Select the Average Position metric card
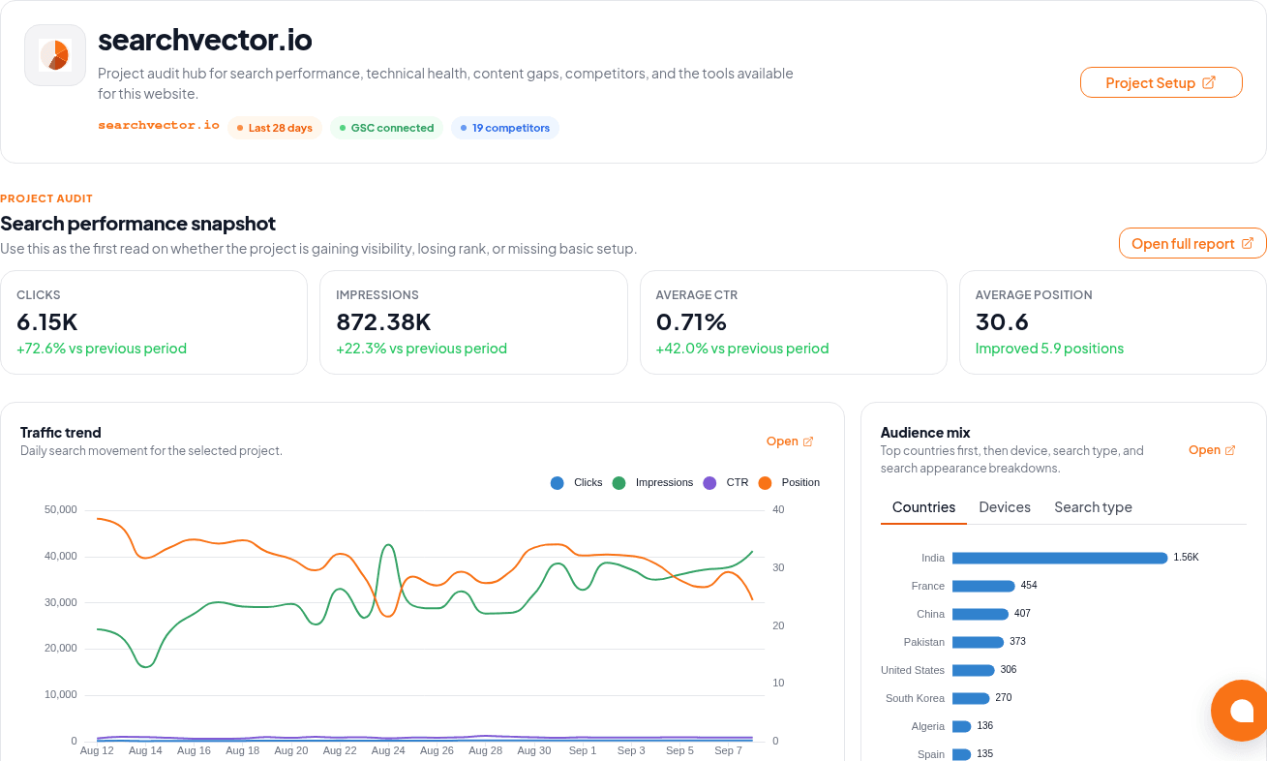The width and height of the screenshot is (1267, 761). (x=1113, y=322)
